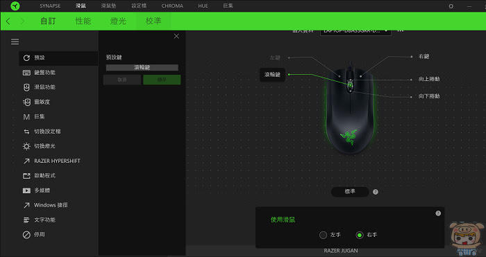Open the LAPTOP profile dropdown
The width and height of the screenshot is (486, 257).
(x=355, y=31)
